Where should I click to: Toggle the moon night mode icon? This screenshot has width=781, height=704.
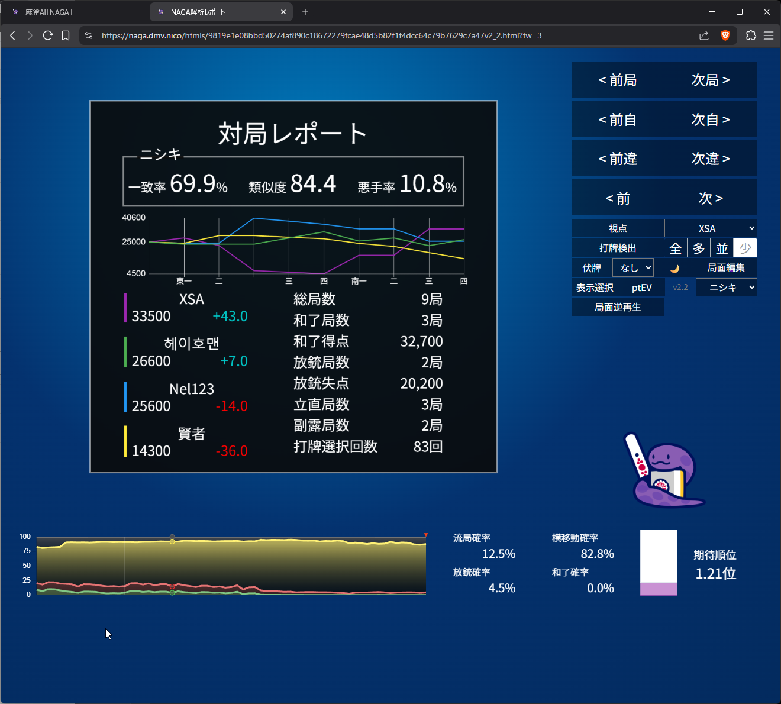[674, 268]
